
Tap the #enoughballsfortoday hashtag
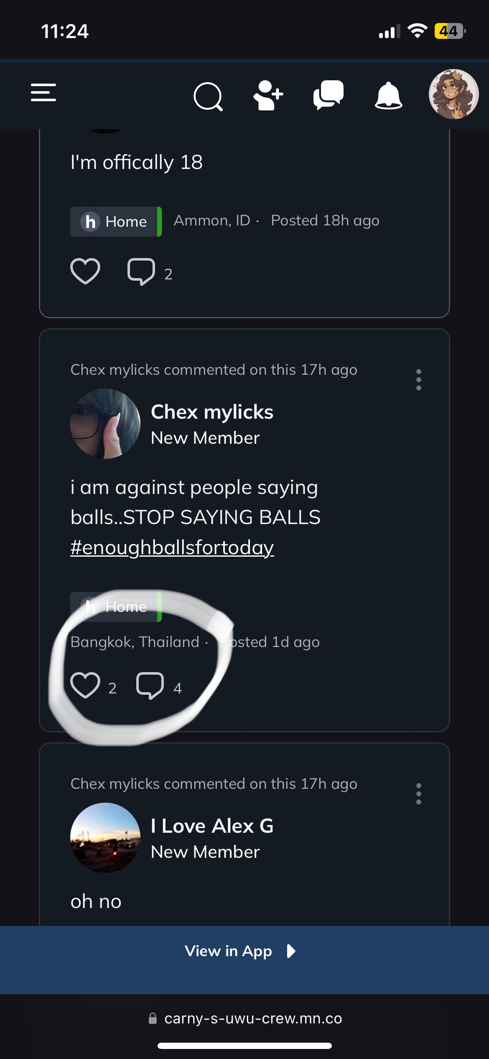172,547
